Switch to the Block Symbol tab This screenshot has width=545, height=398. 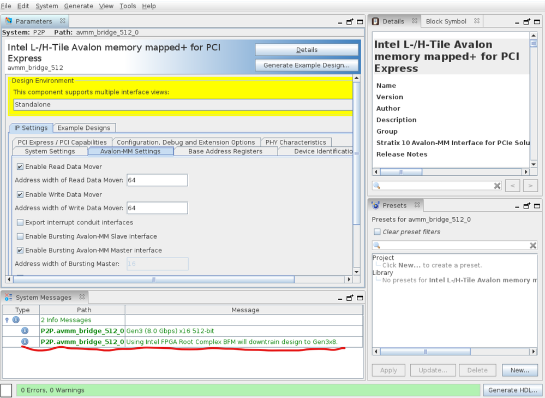[446, 21]
